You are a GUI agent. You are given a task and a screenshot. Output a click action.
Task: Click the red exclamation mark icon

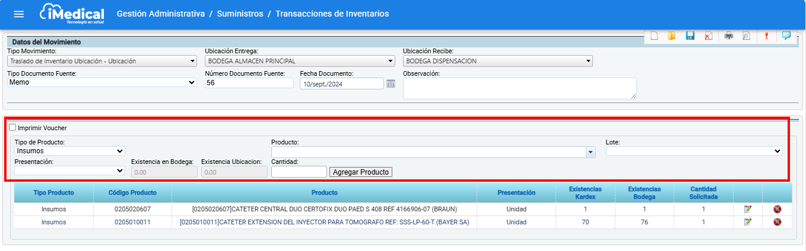766,36
